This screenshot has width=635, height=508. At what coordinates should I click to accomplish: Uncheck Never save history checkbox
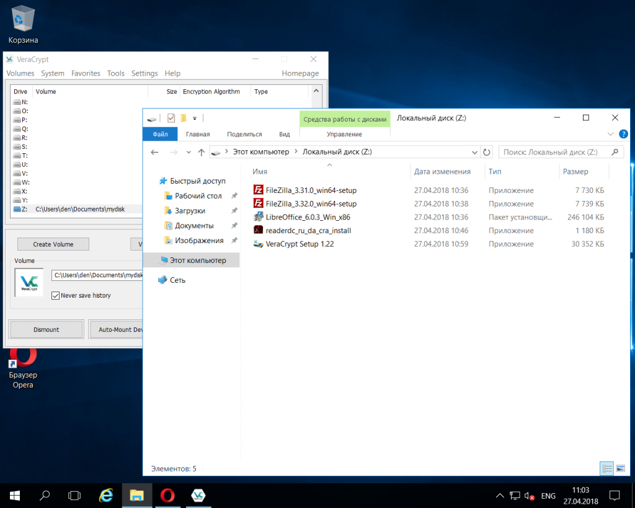click(x=55, y=296)
